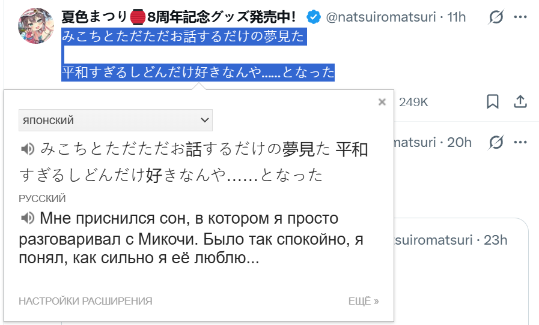This screenshot has width=539, height=325.
Task: Close the translation popup
Action: coord(382,102)
